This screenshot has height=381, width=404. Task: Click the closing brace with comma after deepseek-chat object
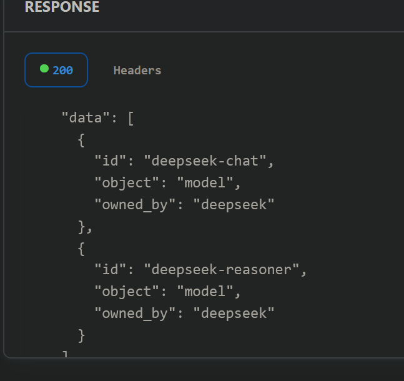pyautogui.click(x=85, y=227)
